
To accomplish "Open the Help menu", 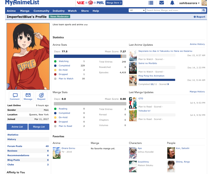I will coord(96,11).
